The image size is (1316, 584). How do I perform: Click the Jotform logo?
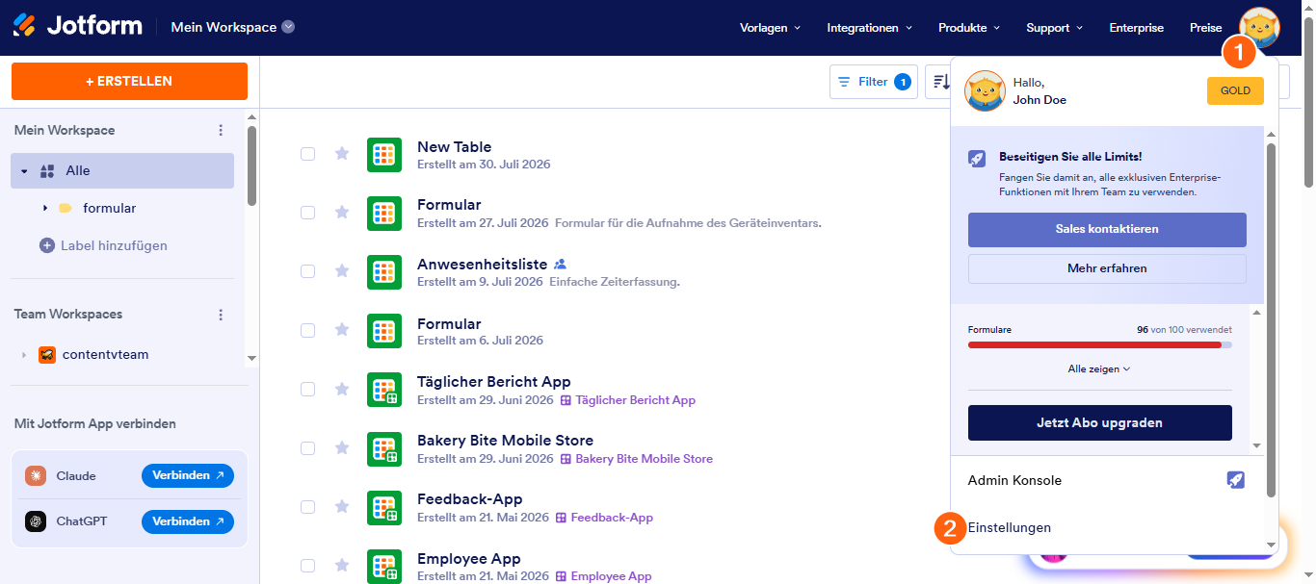click(77, 26)
